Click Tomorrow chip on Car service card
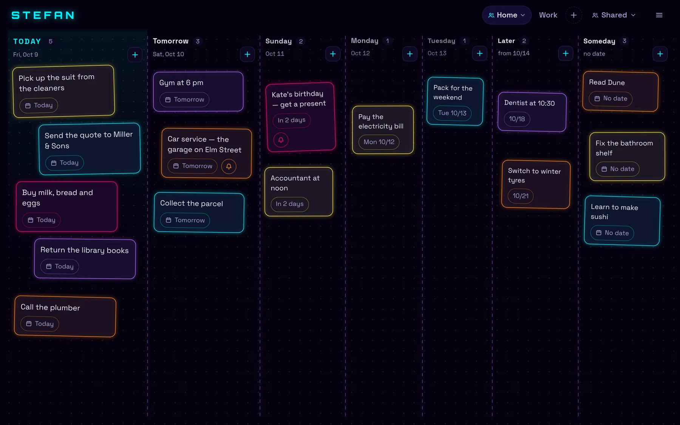 point(193,166)
